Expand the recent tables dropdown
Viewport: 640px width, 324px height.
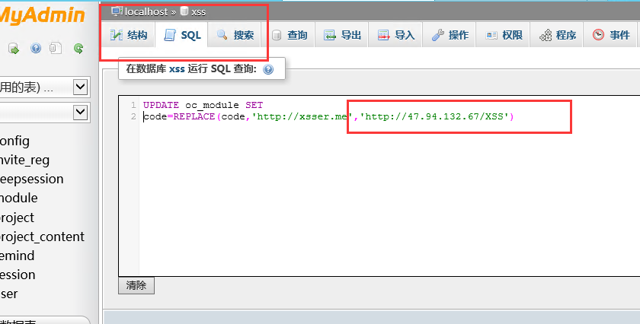80,87
